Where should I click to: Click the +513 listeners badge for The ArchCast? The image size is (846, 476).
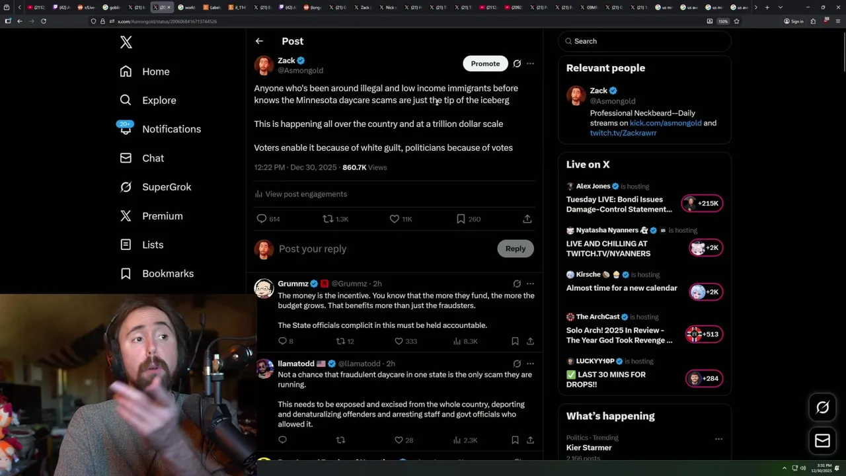click(704, 335)
